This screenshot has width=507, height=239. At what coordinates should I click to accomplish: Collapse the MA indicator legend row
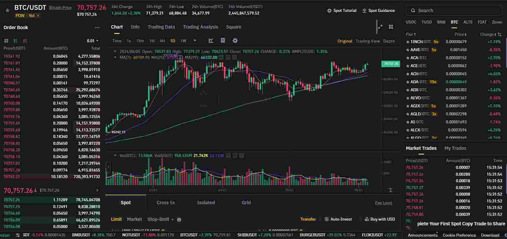[x=116, y=57]
